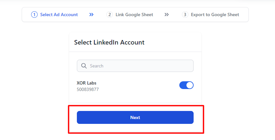The height and width of the screenshot is (140, 275).
Task: Click the word Sheet in Link Google Sheet
Action: pyautogui.click(x=147, y=15)
